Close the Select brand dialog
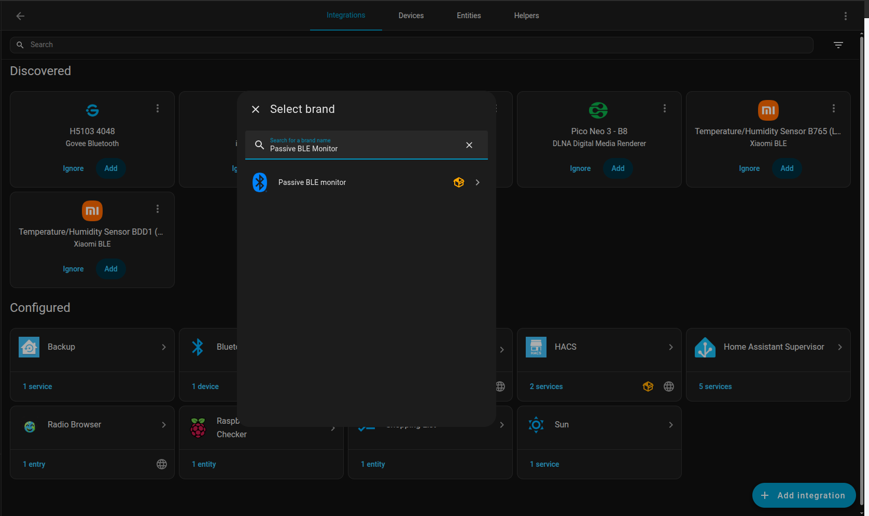 coord(256,109)
